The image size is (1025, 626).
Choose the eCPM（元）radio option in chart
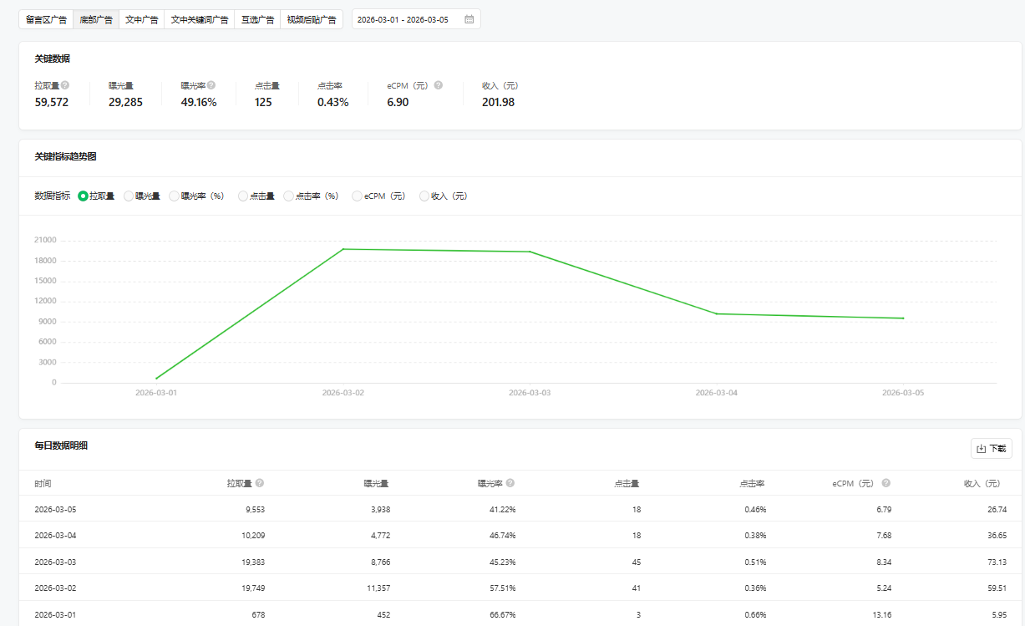coord(358,196)
